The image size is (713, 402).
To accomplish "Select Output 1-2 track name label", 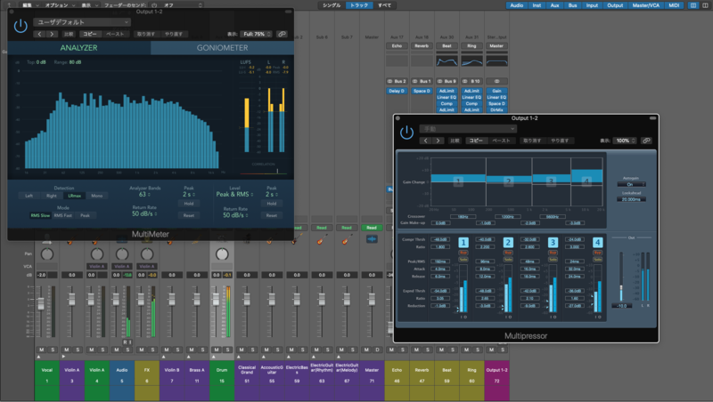I will (x=496, y=370).
